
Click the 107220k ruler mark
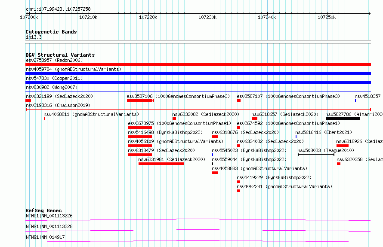pos(148,17)
